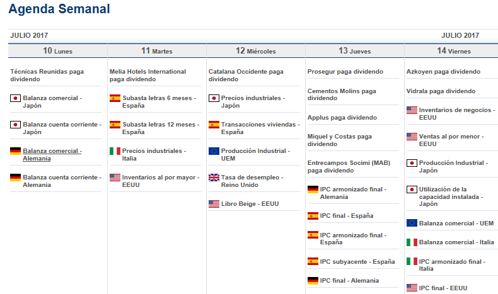Click German flag beside IPC final - Alemania
The image size is (498, 294).
point(313,281)
